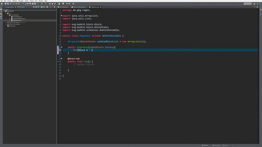Click the Quick Access search field
The height and width of the screenshot is (147, 262).
point(247,4)
